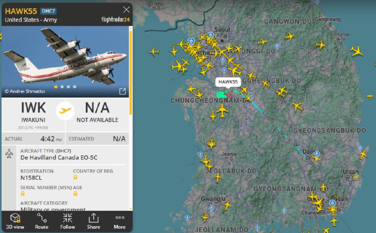Viewport: 376px width, 233px height.
Task: Click the red HAWK55 aircraft marker
Action: coord(228,95)
